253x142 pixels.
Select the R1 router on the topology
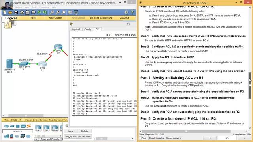42,64
